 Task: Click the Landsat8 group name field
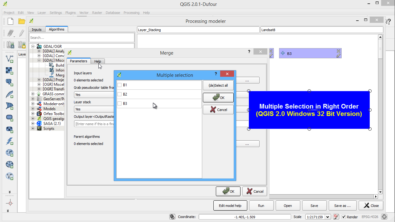[x=322, y=30]
